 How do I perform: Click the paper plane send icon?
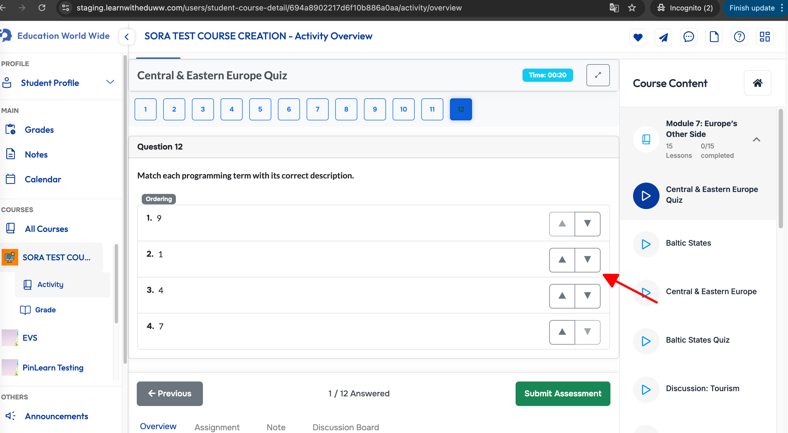click(663, 37)
